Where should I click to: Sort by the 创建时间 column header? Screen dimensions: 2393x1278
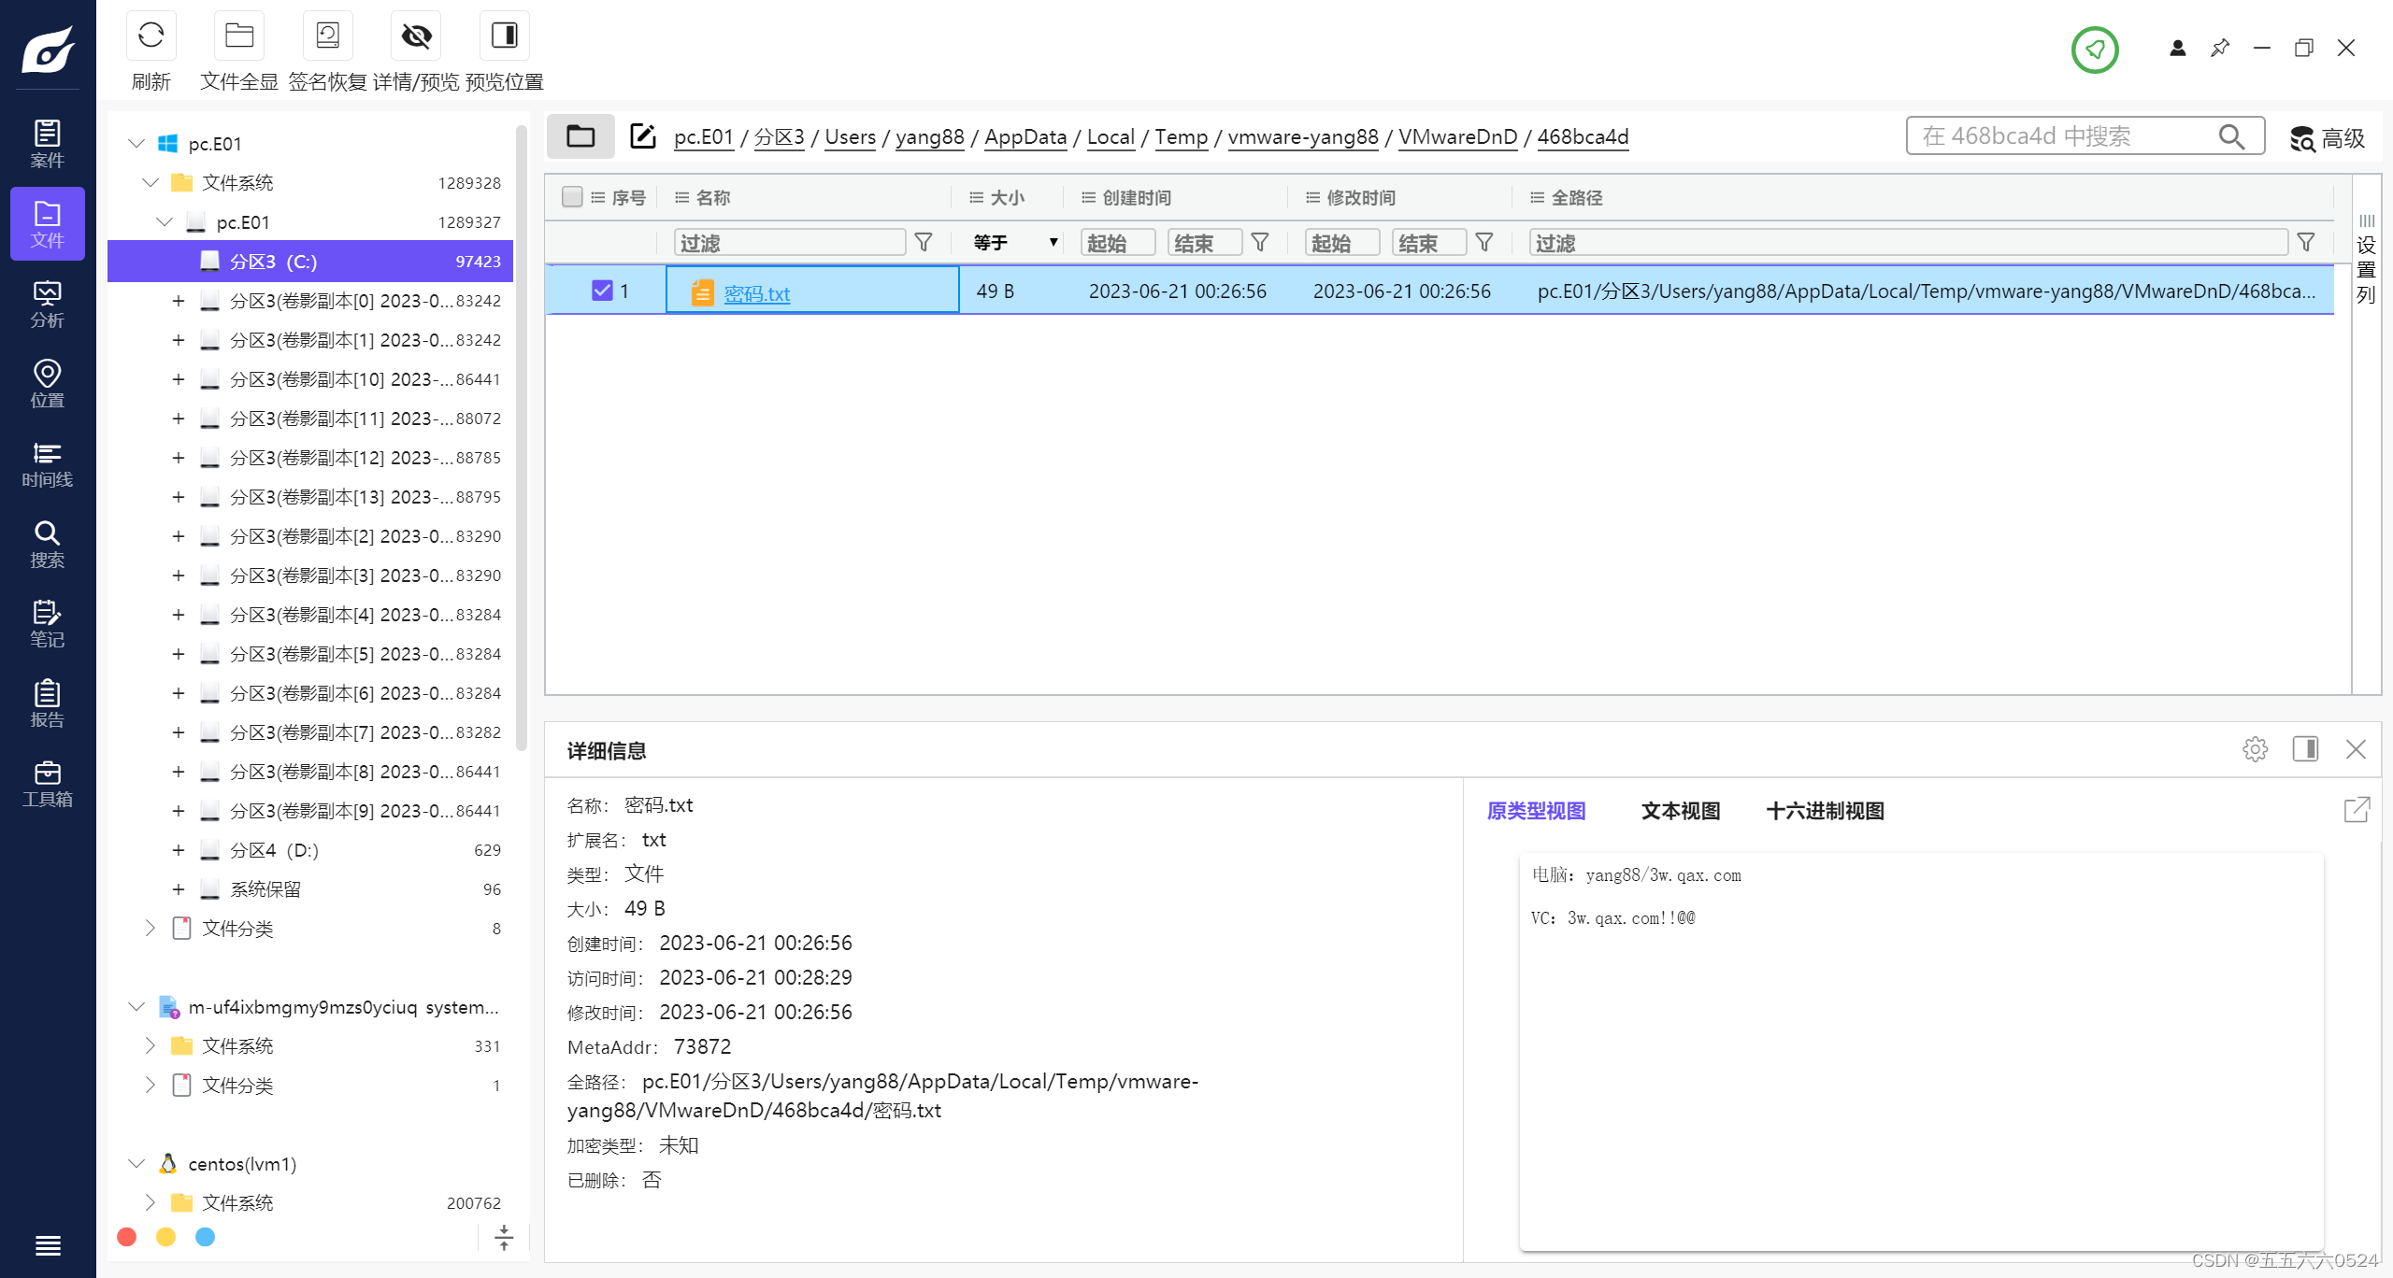1137,198
